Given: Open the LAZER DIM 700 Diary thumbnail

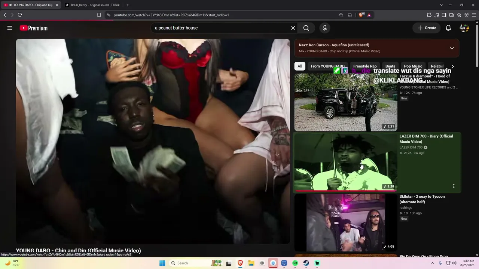Looking at the screenshot, I should pyautogui.click(x=346, y=162).
